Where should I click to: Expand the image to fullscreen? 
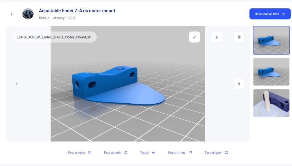click(x=194, y=37)
